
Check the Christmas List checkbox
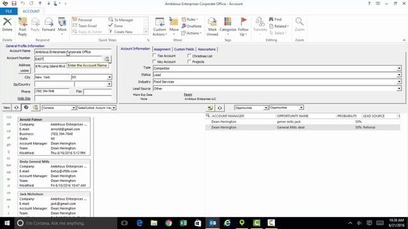[x=189, y=55]
